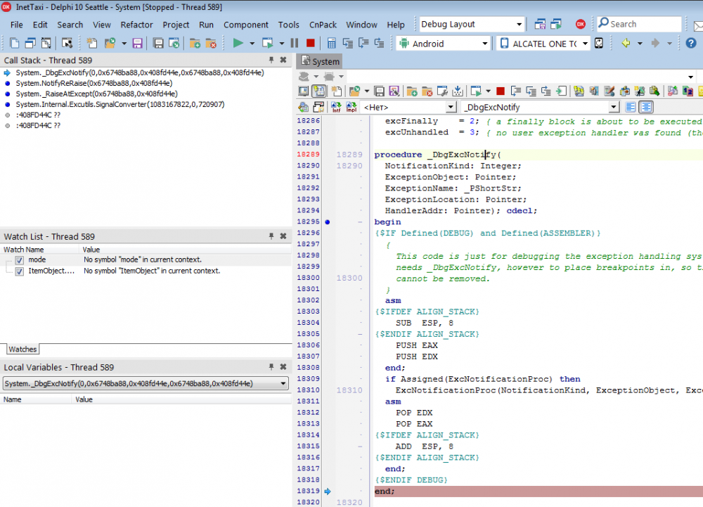Open the Local Variables stack frame dropdown
Viewport: 703px width, 507px height.
tap(283, 384)
